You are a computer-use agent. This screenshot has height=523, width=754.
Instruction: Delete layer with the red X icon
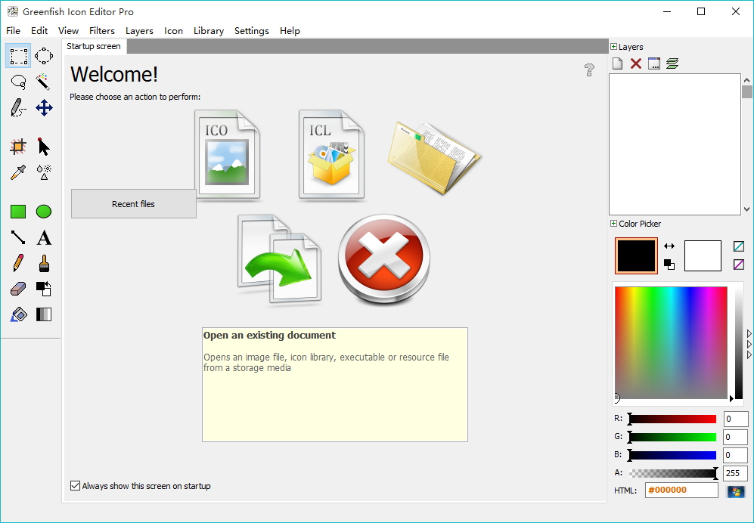pyautogui.click(x=636, y=63)
